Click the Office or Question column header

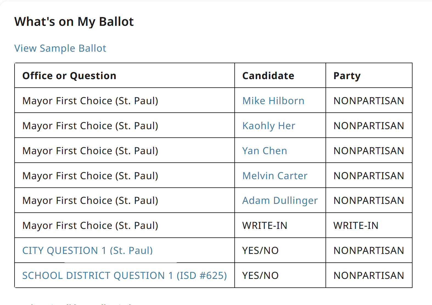[x=69, y=76]
